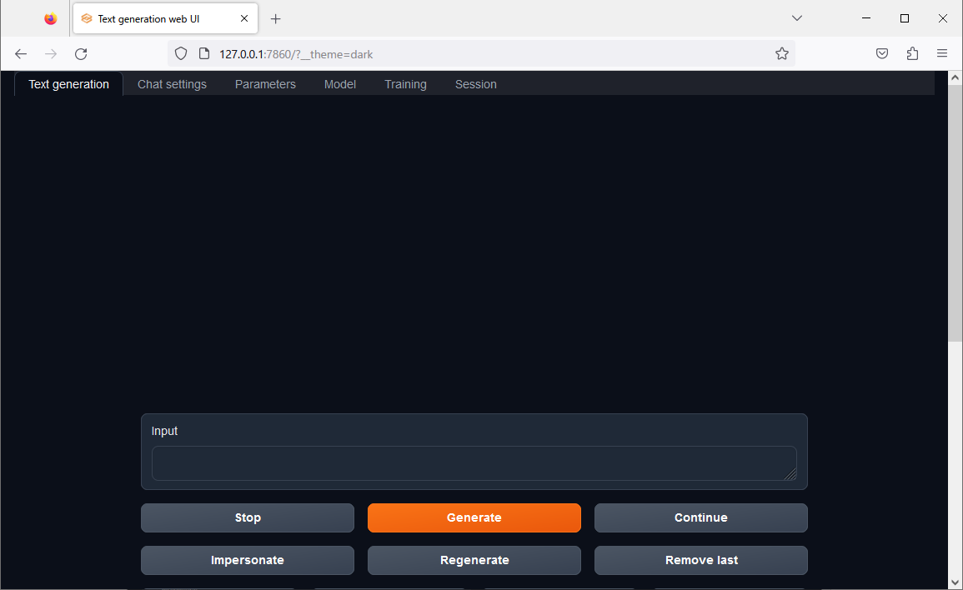Bookmark this page with the star icon

[782, 54]
